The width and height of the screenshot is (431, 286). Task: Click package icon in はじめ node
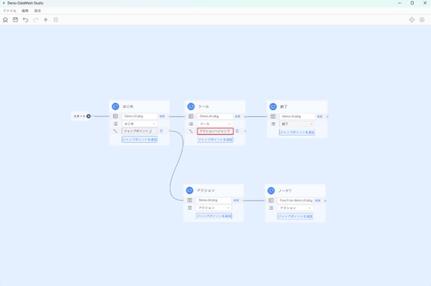(x=115, y=116)
